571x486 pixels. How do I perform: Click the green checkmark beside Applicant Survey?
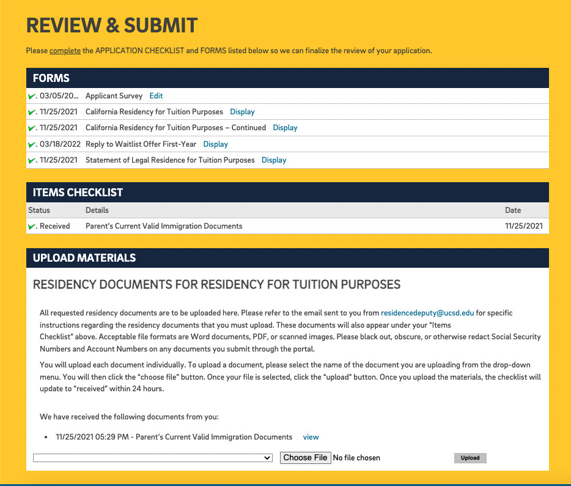click(x=32, y=97)
